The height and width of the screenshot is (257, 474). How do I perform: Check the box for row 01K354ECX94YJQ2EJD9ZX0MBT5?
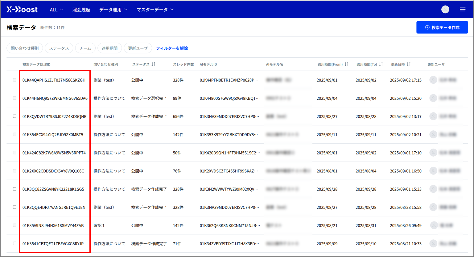pyautogui.click(x=14, y=135)
